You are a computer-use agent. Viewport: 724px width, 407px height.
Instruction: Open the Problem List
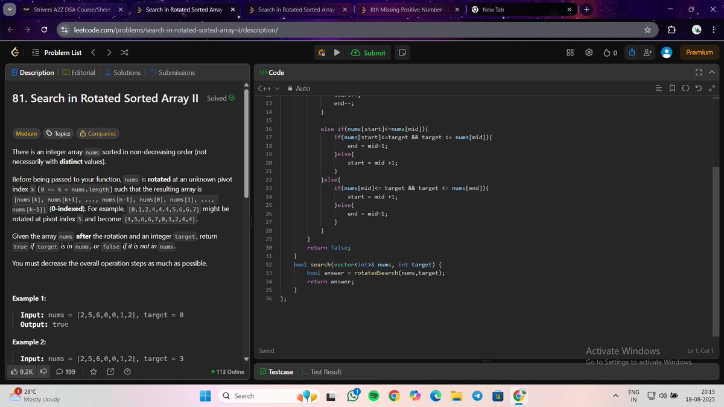(x=57, y=53)
